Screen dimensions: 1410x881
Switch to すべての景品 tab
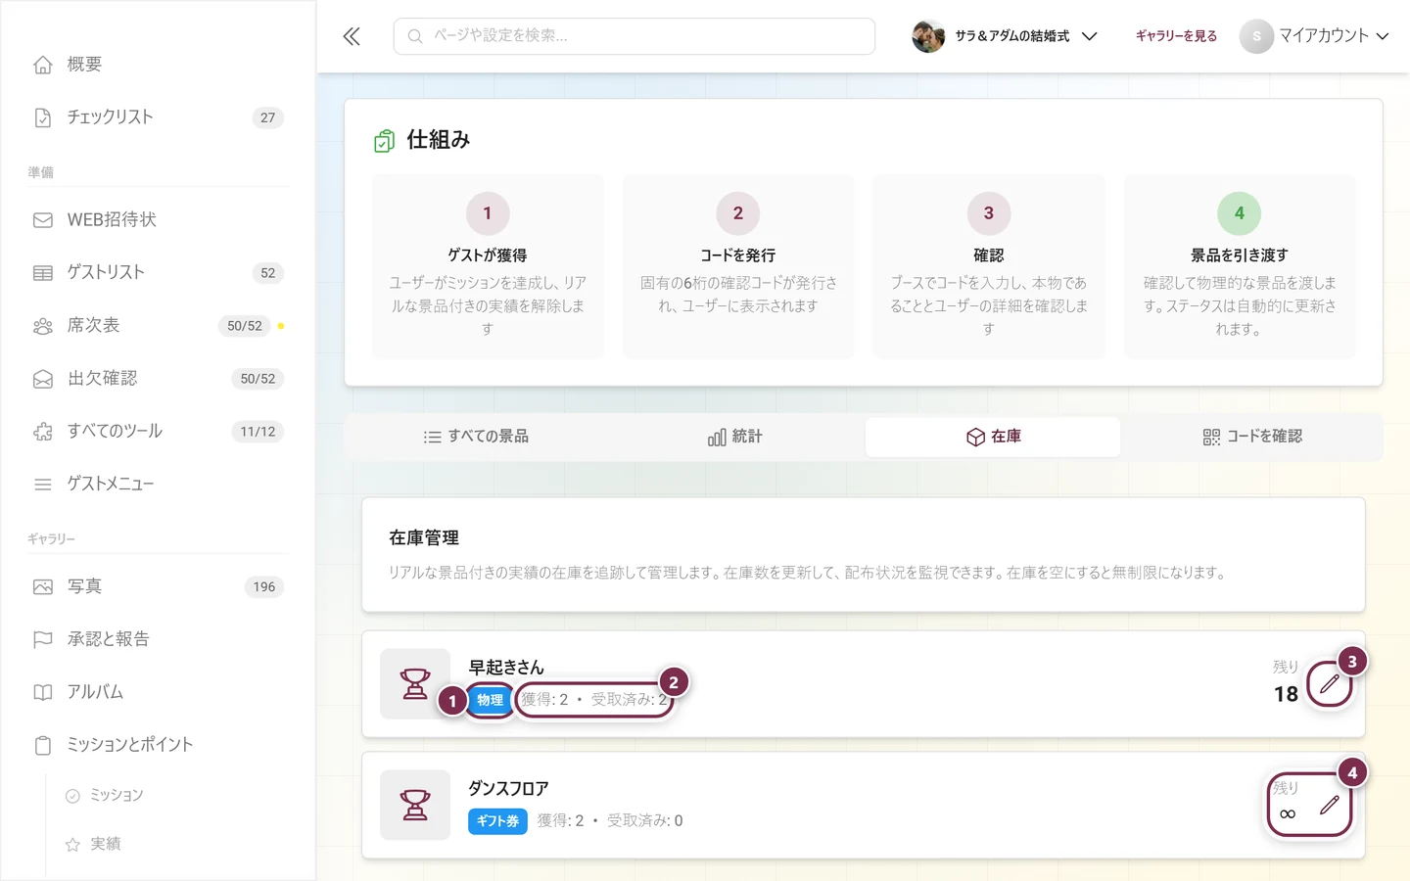[x=476, y=438]
